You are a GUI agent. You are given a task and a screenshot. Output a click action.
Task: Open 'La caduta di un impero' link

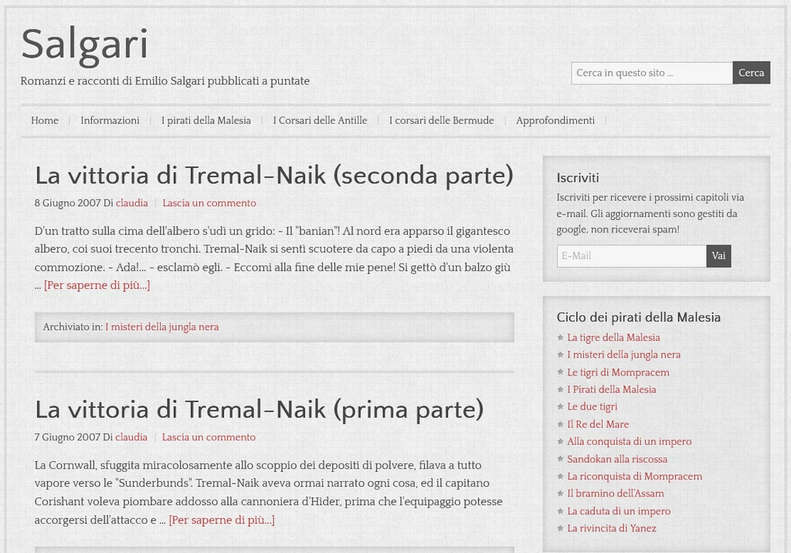point(619,511)
